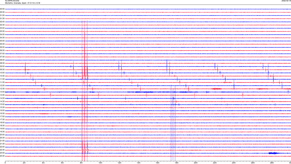Click the 10m tick label on x-axis
291x164 pixels.
[x=100, y=163]
